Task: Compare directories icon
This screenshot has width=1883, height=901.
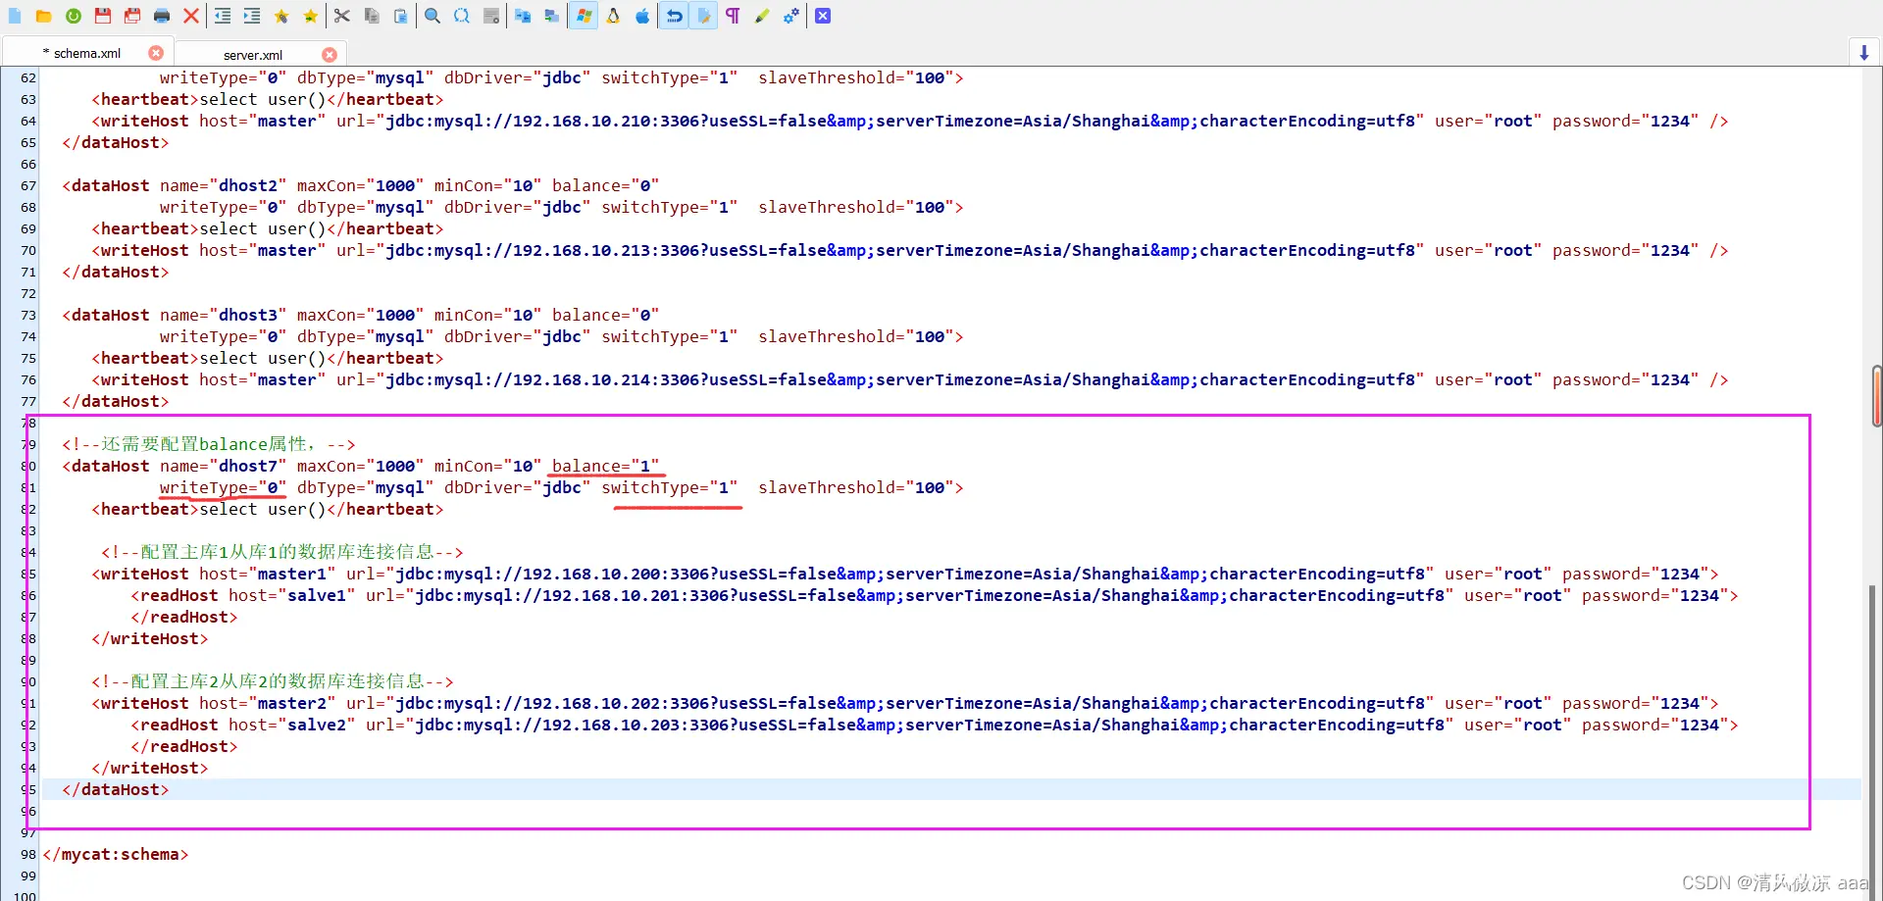Action: point(552,16)
